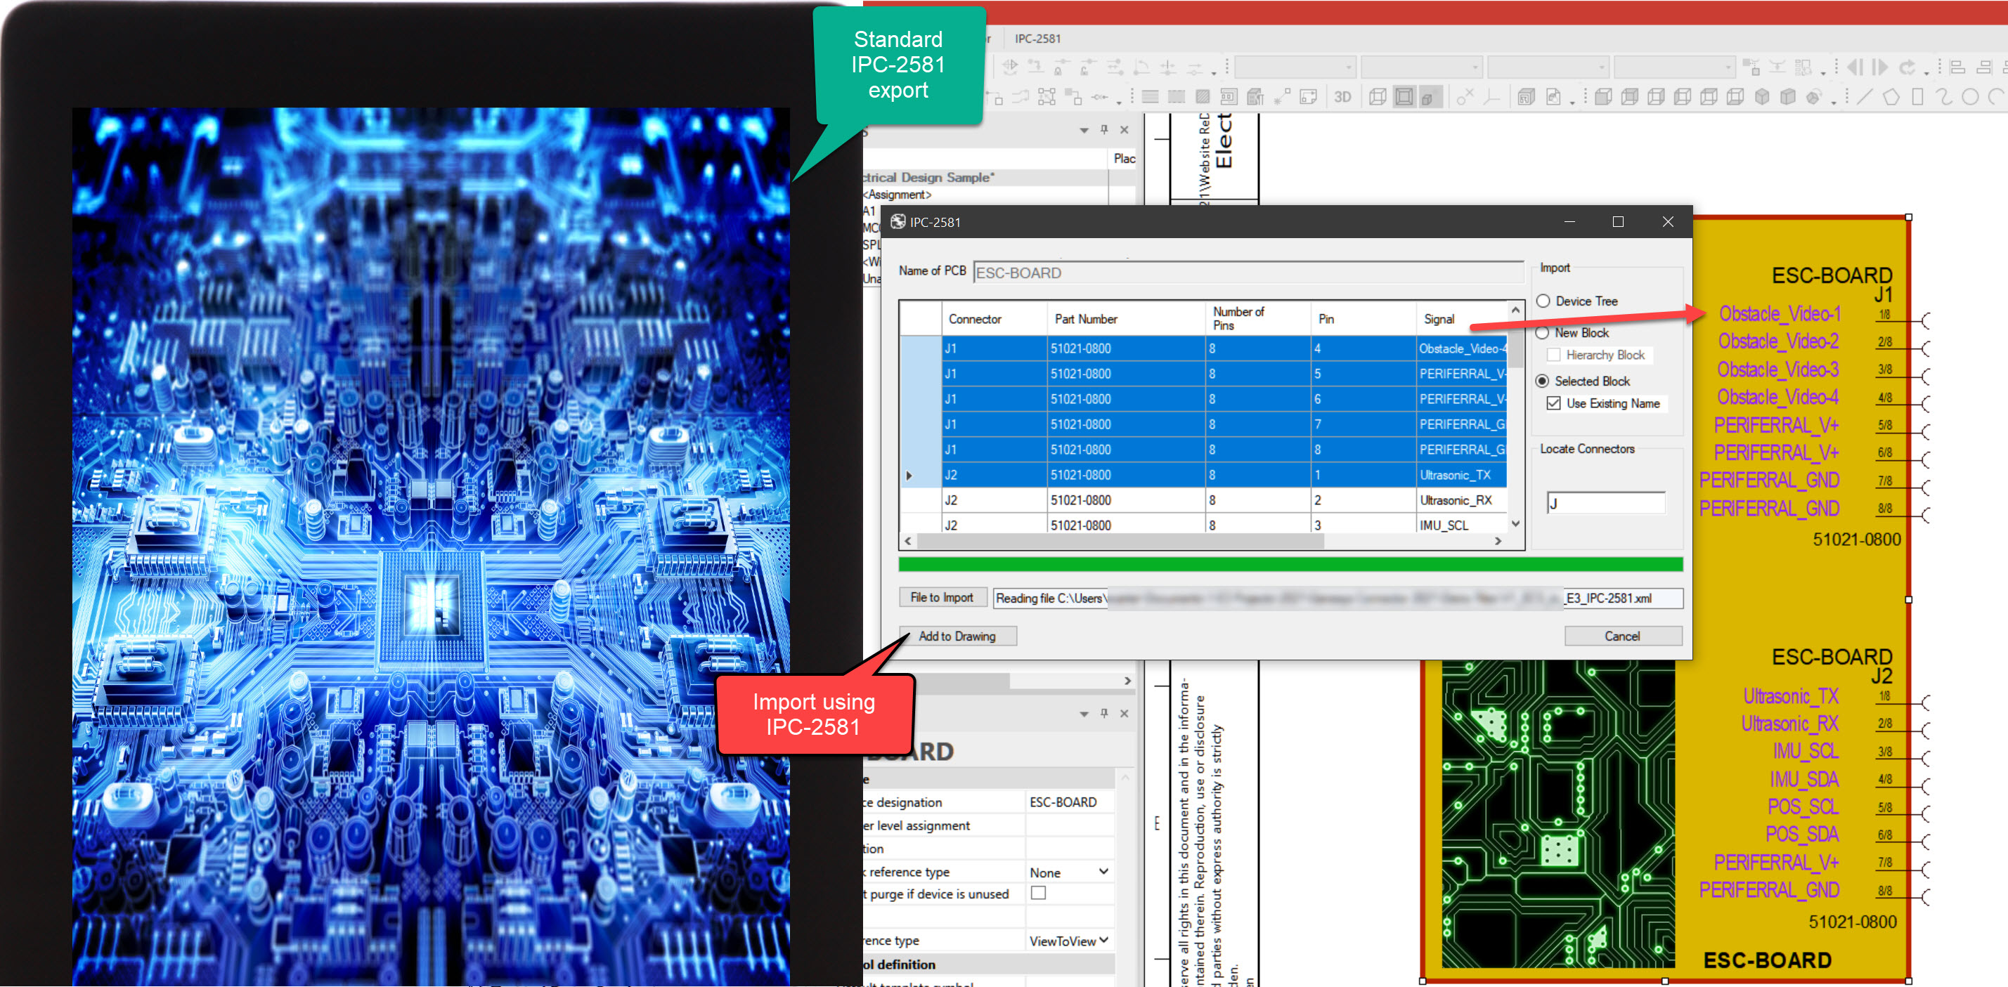This screenshot has width=2008, height=987.
Task: Select the circle drawing tool
Action: tap(1970, 98)
